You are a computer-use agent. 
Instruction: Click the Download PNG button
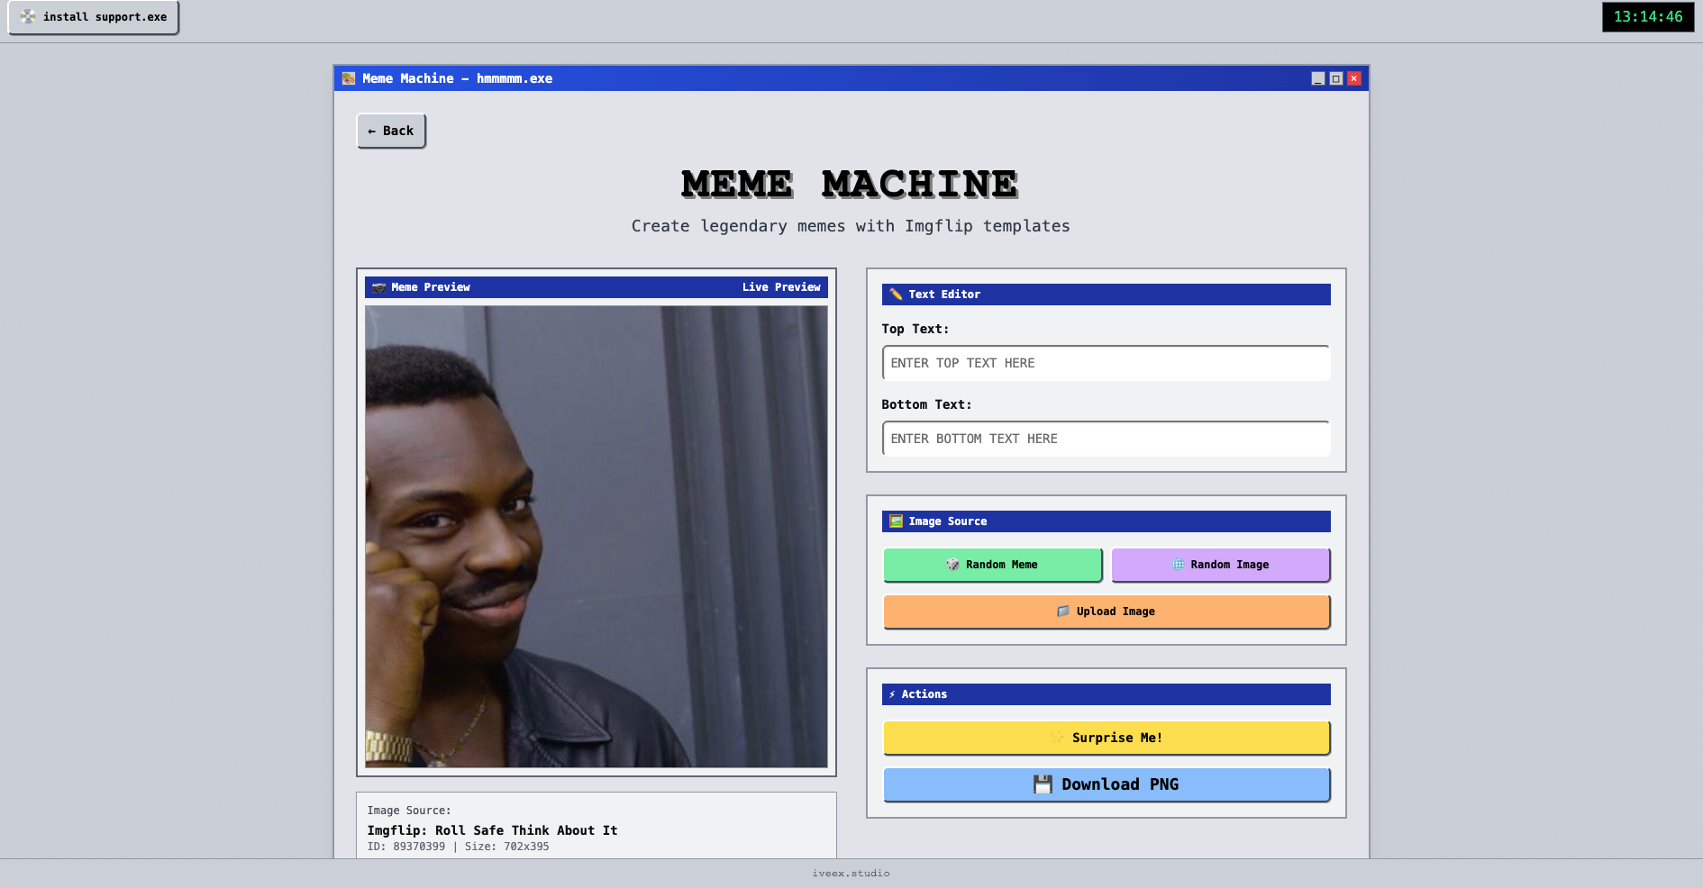tap(1106, 784)
